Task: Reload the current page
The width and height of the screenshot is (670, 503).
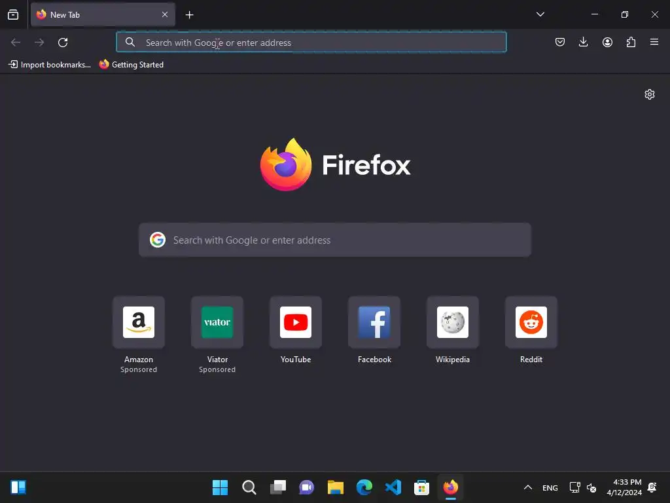Action: pos(63,43)
